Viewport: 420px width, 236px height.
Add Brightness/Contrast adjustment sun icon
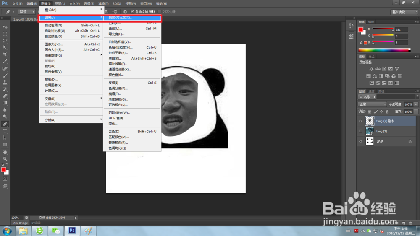371,69
